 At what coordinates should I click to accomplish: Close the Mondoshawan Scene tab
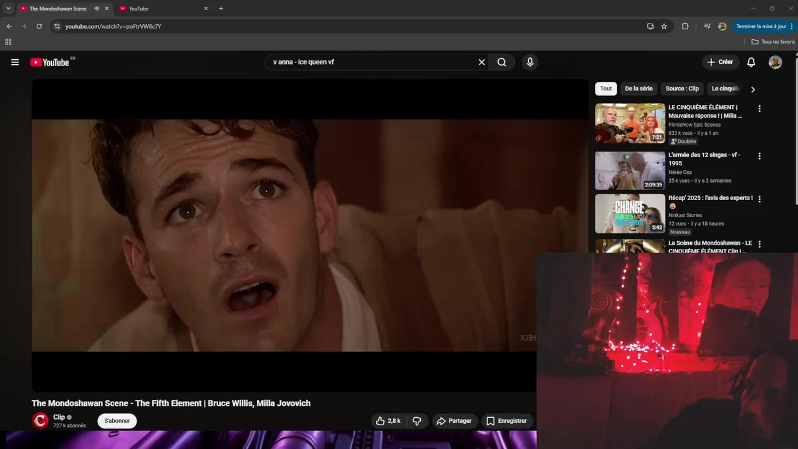tap(107, 9)
